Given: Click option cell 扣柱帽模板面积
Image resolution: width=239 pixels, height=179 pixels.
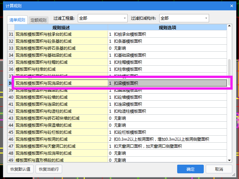Looking at the screenshot, I should click(x=167, y=62).
